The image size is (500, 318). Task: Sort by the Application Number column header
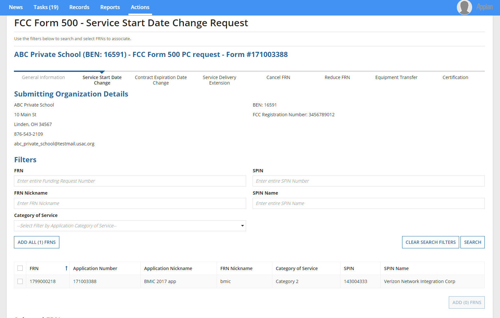coord(95,268)
